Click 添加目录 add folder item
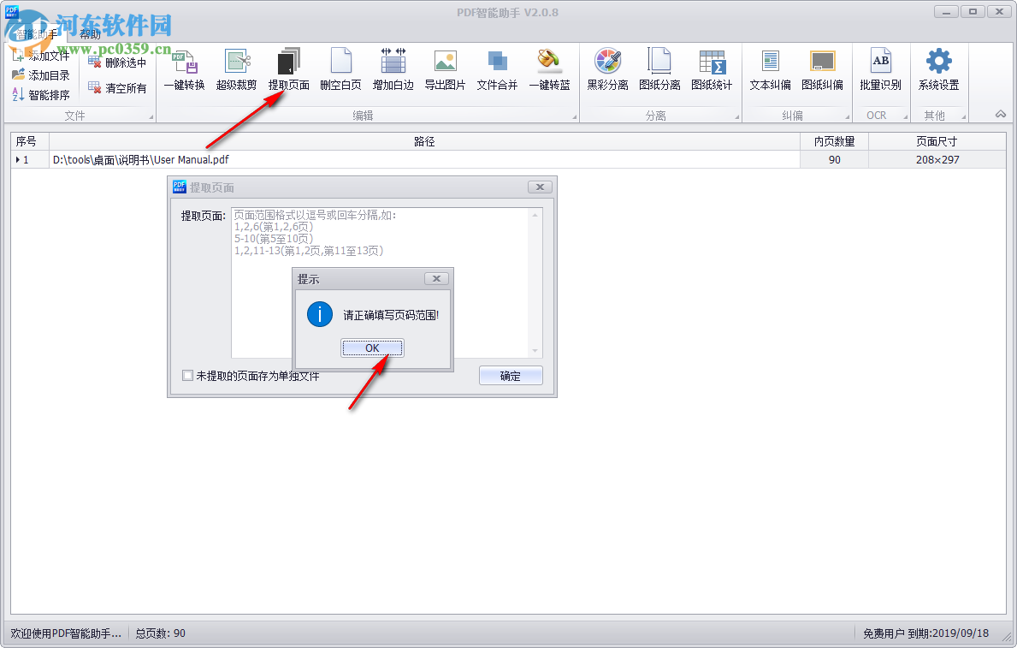This screenshot has width=1017, height=648. point(41,75)
